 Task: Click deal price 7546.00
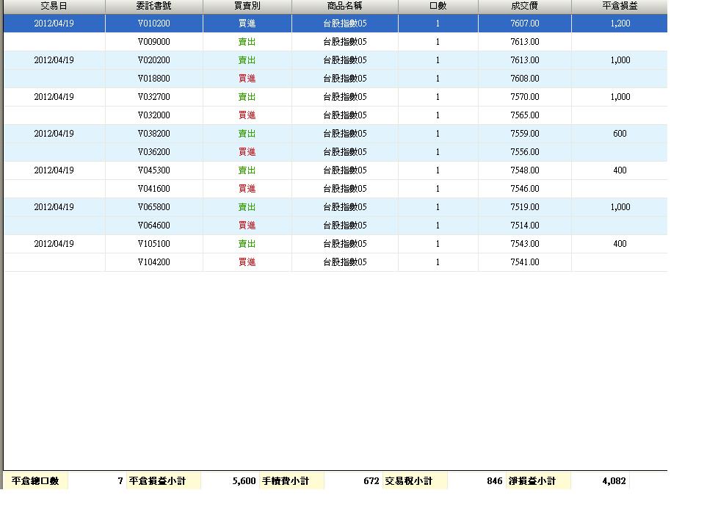pyautogui.click(x=525, y=188)
